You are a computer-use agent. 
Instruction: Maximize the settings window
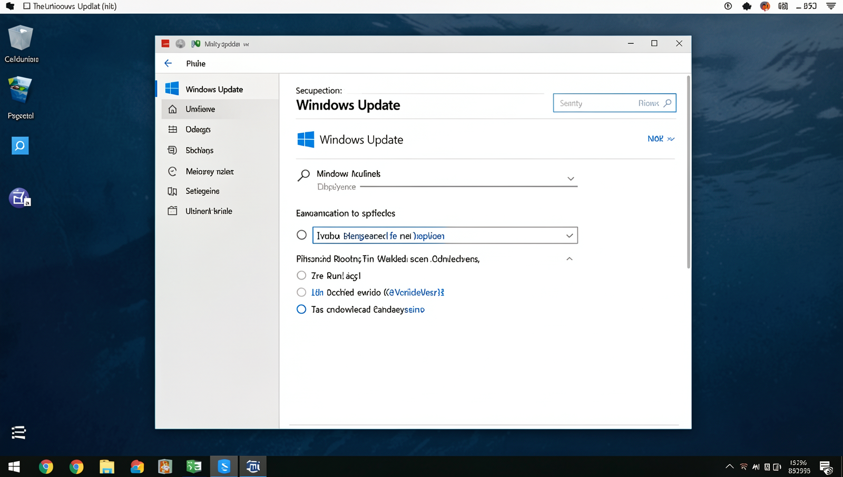pyautogui.click(x=654, y=43)
